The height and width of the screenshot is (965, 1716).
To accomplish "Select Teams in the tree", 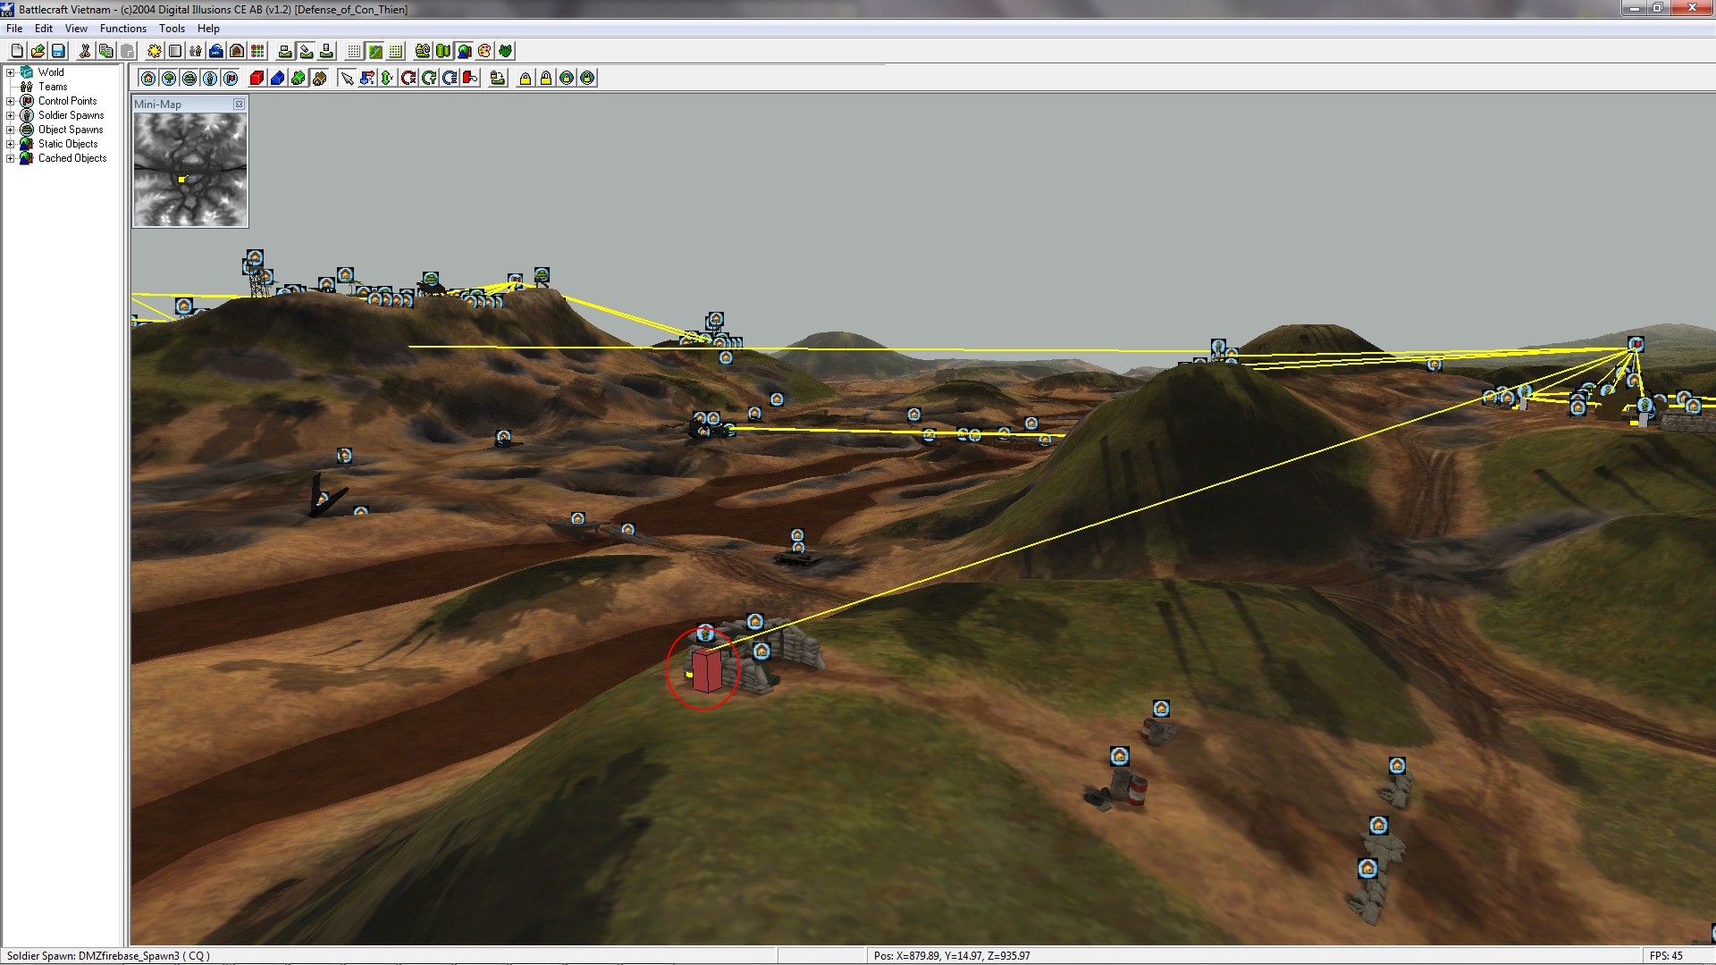I will point(53,87).
